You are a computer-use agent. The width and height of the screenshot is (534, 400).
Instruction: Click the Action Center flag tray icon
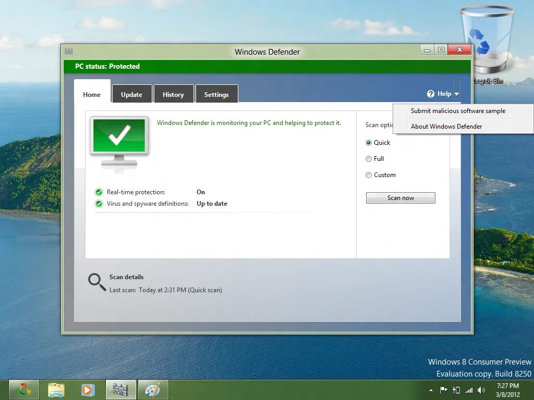(x=443, y=390)
